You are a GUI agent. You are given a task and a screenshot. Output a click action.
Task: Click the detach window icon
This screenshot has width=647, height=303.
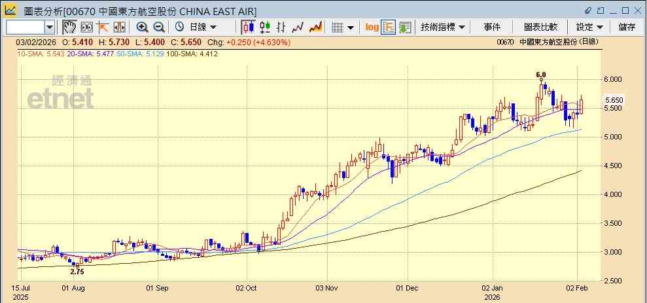(601, 10)
